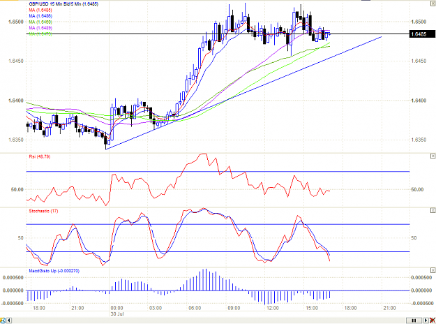
Task: Click the 50 label on the Stochastic left axis
Action: pyautogui.click(x=20, y=238)
